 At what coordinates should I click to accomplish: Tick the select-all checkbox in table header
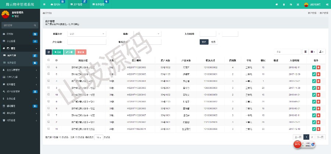[49, 60]
